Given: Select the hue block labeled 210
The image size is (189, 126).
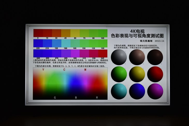Looking at the screenshot, I should click(x=47, y=43).
